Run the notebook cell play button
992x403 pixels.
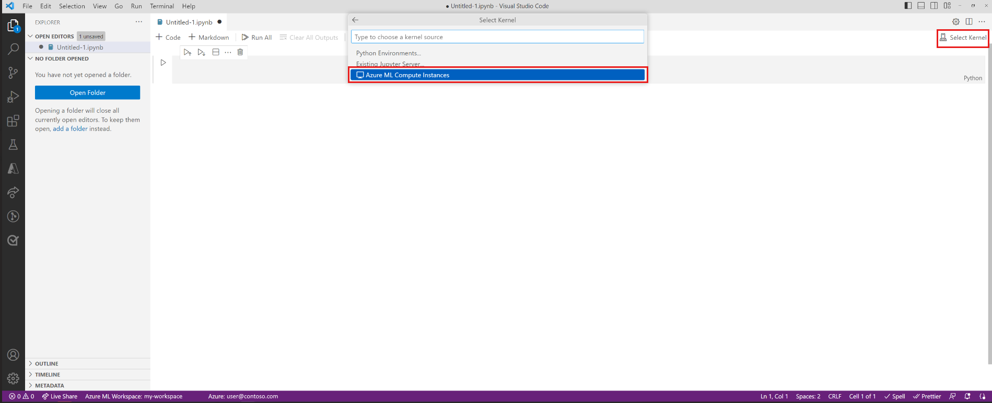click(x=163, y=63)
